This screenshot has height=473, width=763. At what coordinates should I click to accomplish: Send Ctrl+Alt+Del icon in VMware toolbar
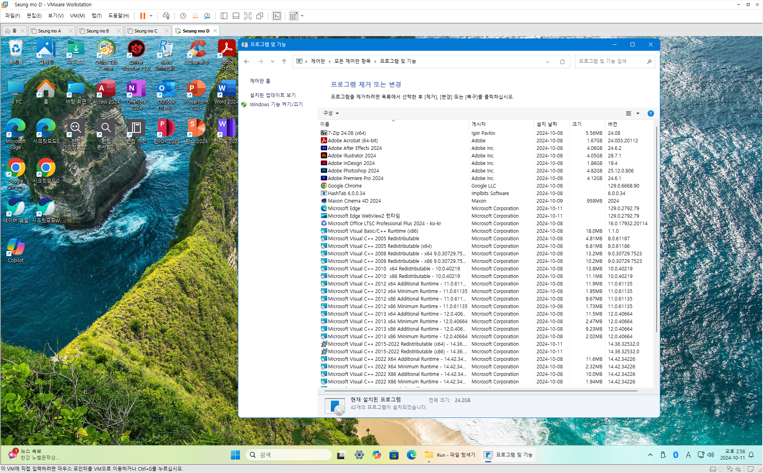[166, 16]
